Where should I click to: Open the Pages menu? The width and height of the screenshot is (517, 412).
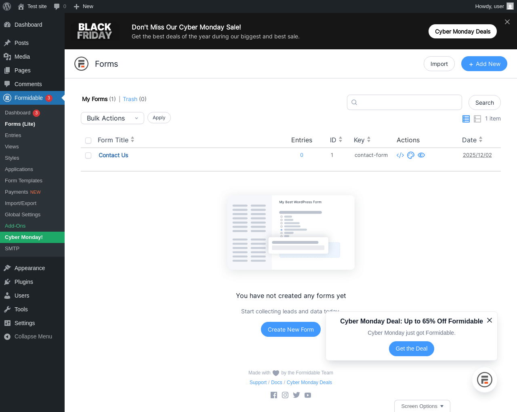click(x=32, y=70)
